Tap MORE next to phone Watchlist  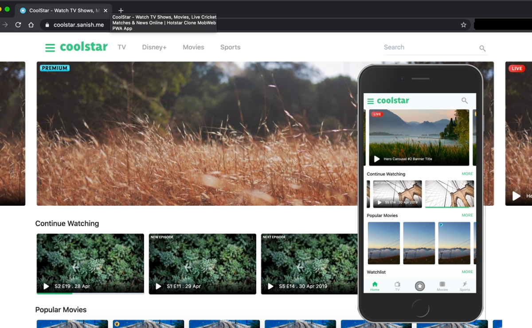[x=467, y=272]
